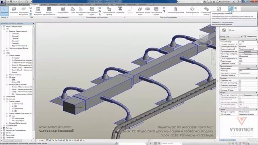258x145 pixels.
Task: Toggle the Показать границу подрезки checkbox
Action: [x=240, y=83]
